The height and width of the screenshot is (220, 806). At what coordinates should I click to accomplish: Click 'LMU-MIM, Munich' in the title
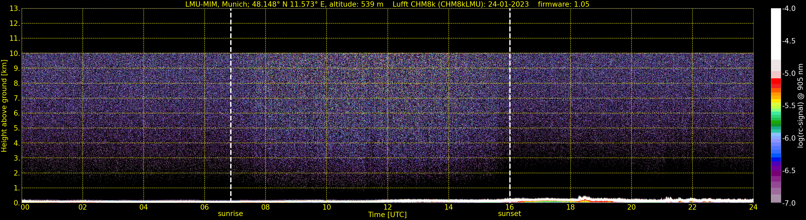tap(217, 4)
